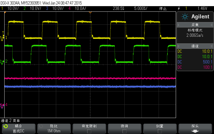
Task: Select channel 1 10.0V/ scale label
Action: coord(13,9)
